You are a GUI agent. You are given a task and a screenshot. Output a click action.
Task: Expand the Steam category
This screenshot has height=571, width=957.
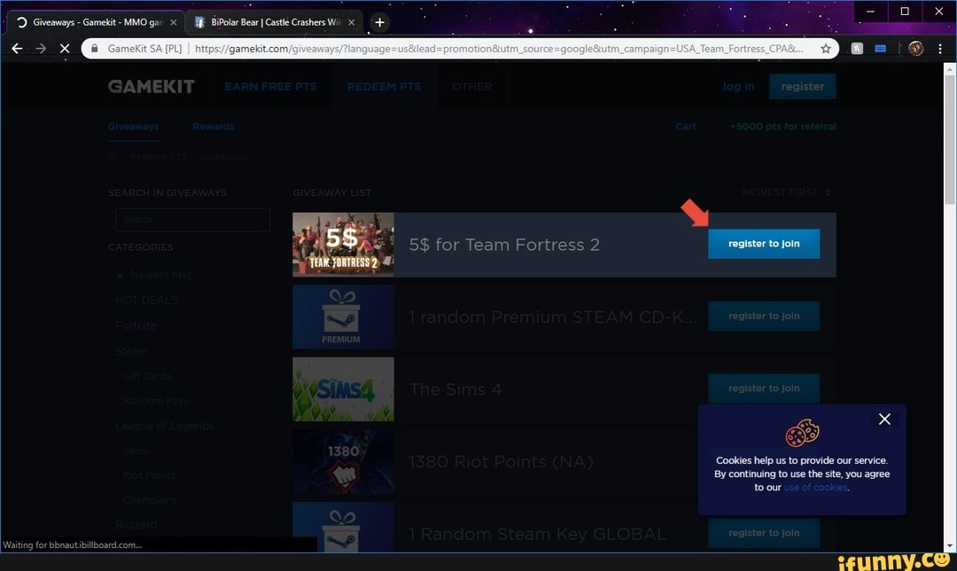point(131,350)
